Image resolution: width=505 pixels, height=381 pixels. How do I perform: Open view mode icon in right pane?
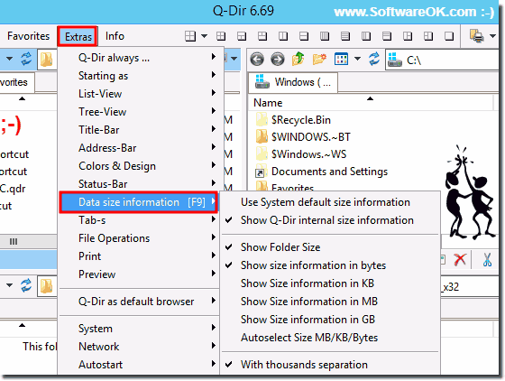click(x=341, y=59)
